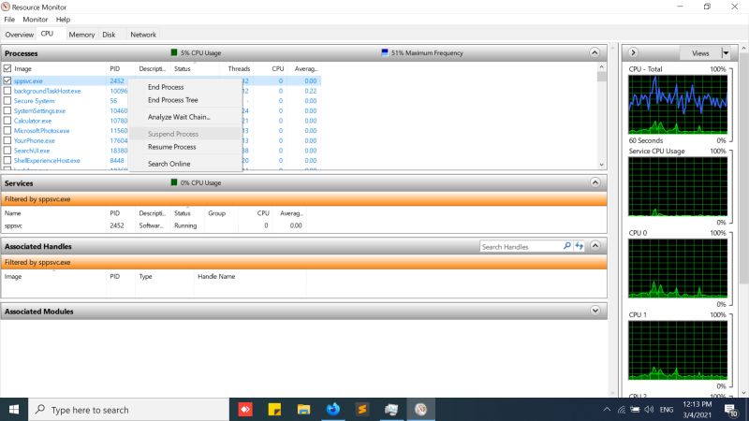
Task: Open Sticky Notes from taskbar
Action: coord(274,410)
